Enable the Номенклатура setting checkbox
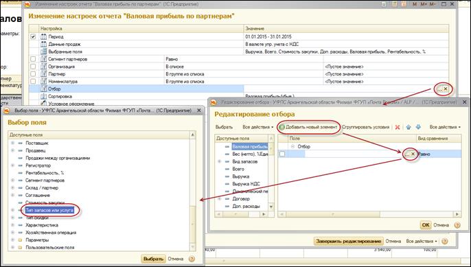This screenshot has height=267, width=471. click(x=33, y=82)
